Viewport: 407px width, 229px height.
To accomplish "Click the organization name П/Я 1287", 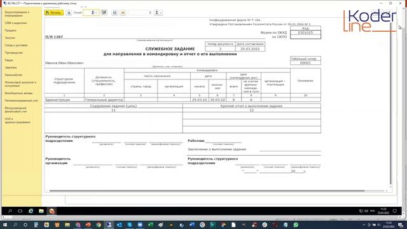I will tap(54, 37).
